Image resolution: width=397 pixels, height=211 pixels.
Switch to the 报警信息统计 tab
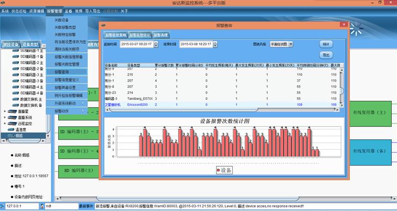[x=140, y=35]
